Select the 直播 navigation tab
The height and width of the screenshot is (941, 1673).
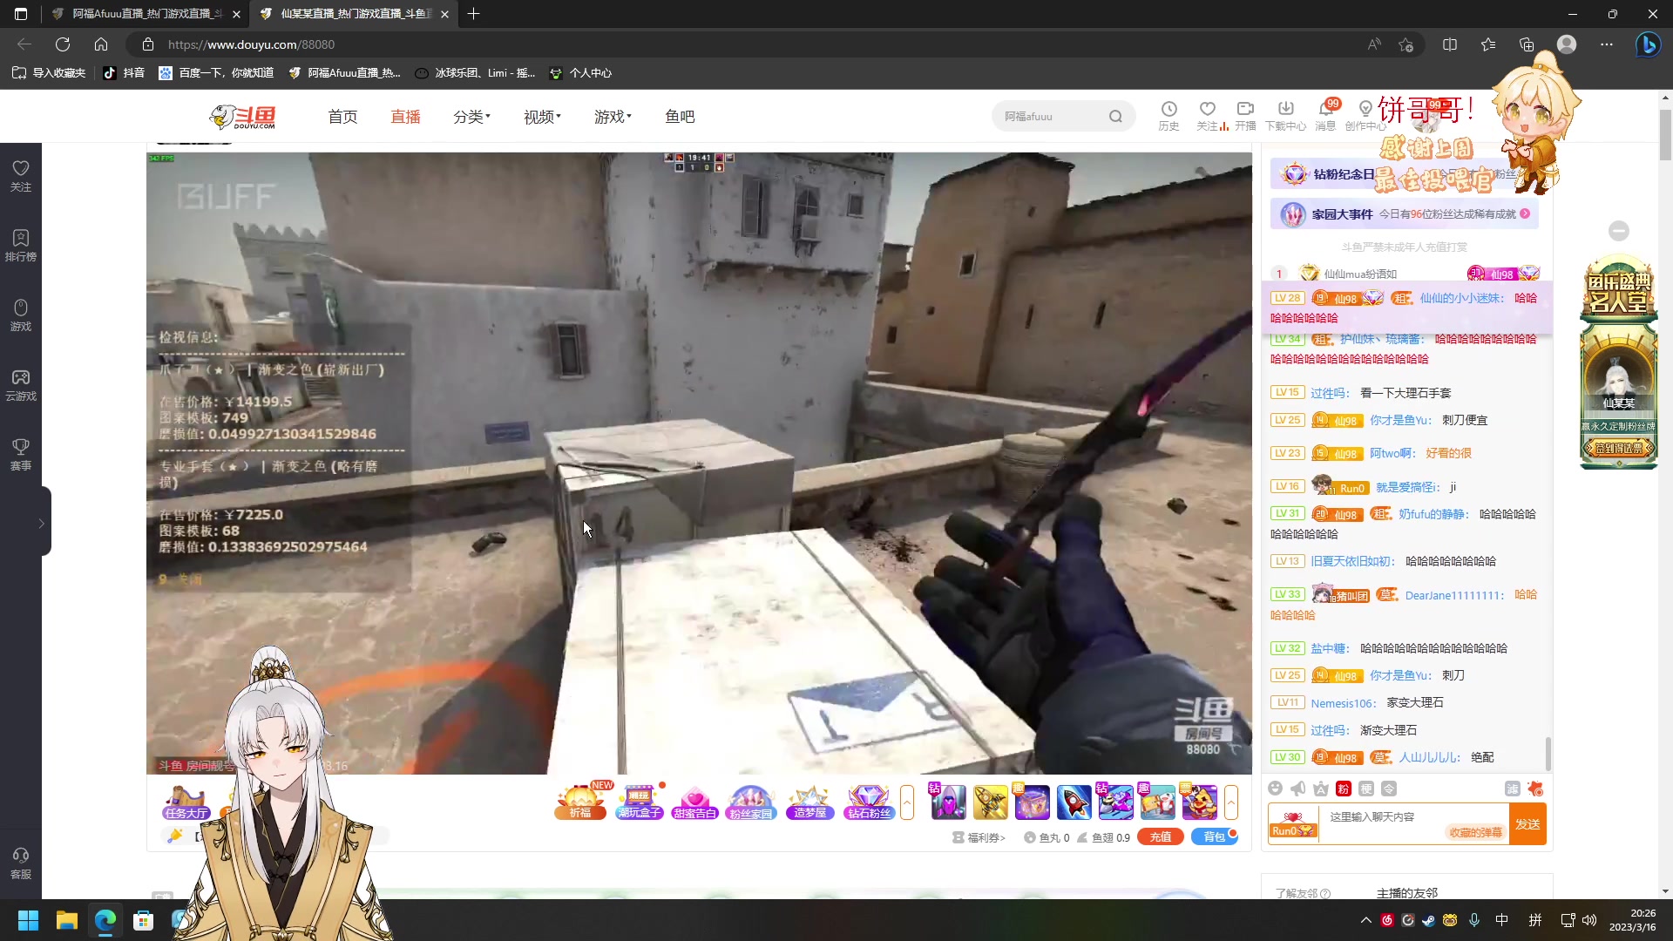tap(405, 117)
